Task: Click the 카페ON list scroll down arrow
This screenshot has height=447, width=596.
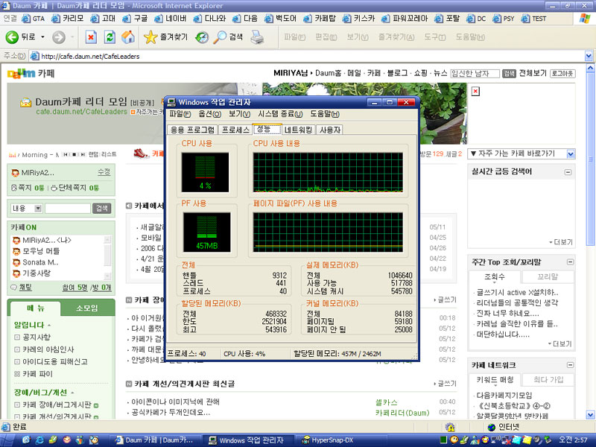Action: tap(107, 276)
